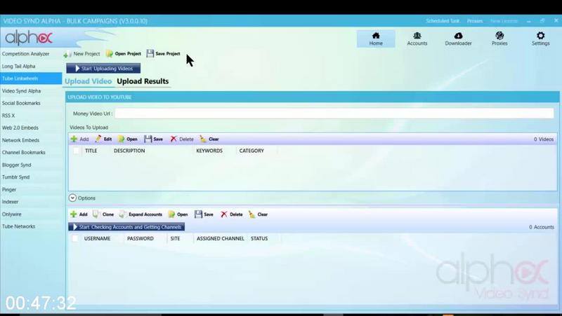Click the DESCRIPTION column header
Image resolution: width=562 pixels, height=316 pixels.
[129, 151]
